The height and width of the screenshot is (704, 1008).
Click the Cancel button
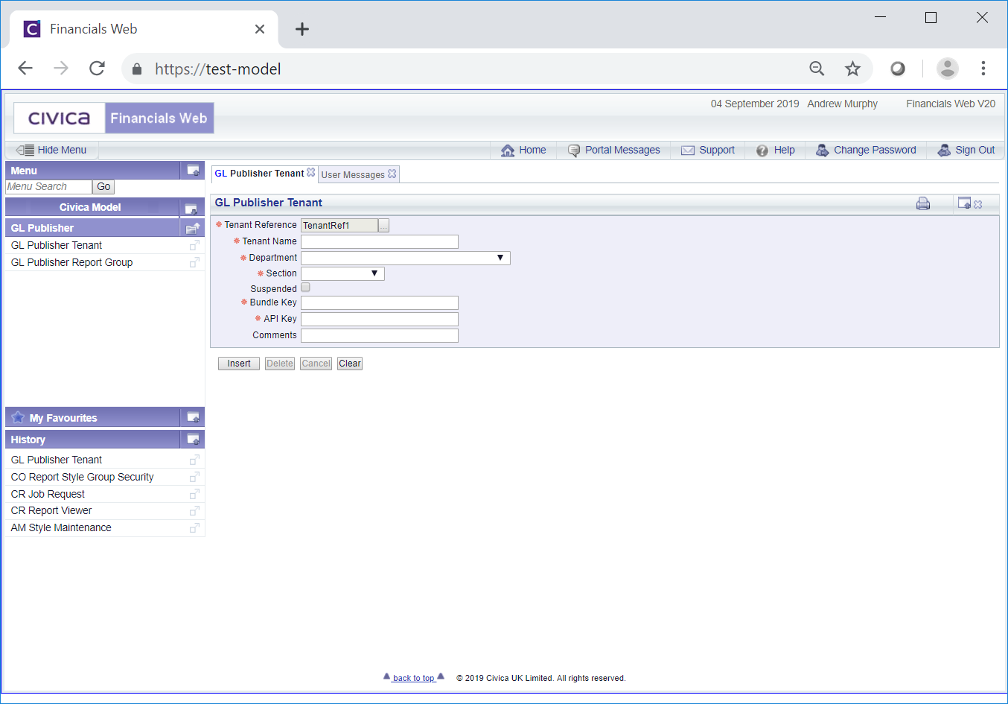pos(316,364)
